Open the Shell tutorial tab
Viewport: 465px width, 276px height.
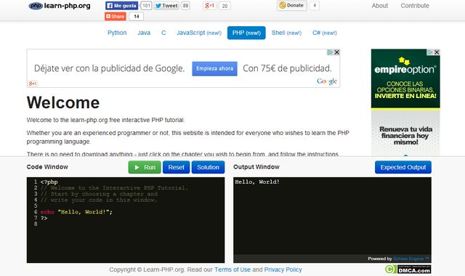point(286,33)
